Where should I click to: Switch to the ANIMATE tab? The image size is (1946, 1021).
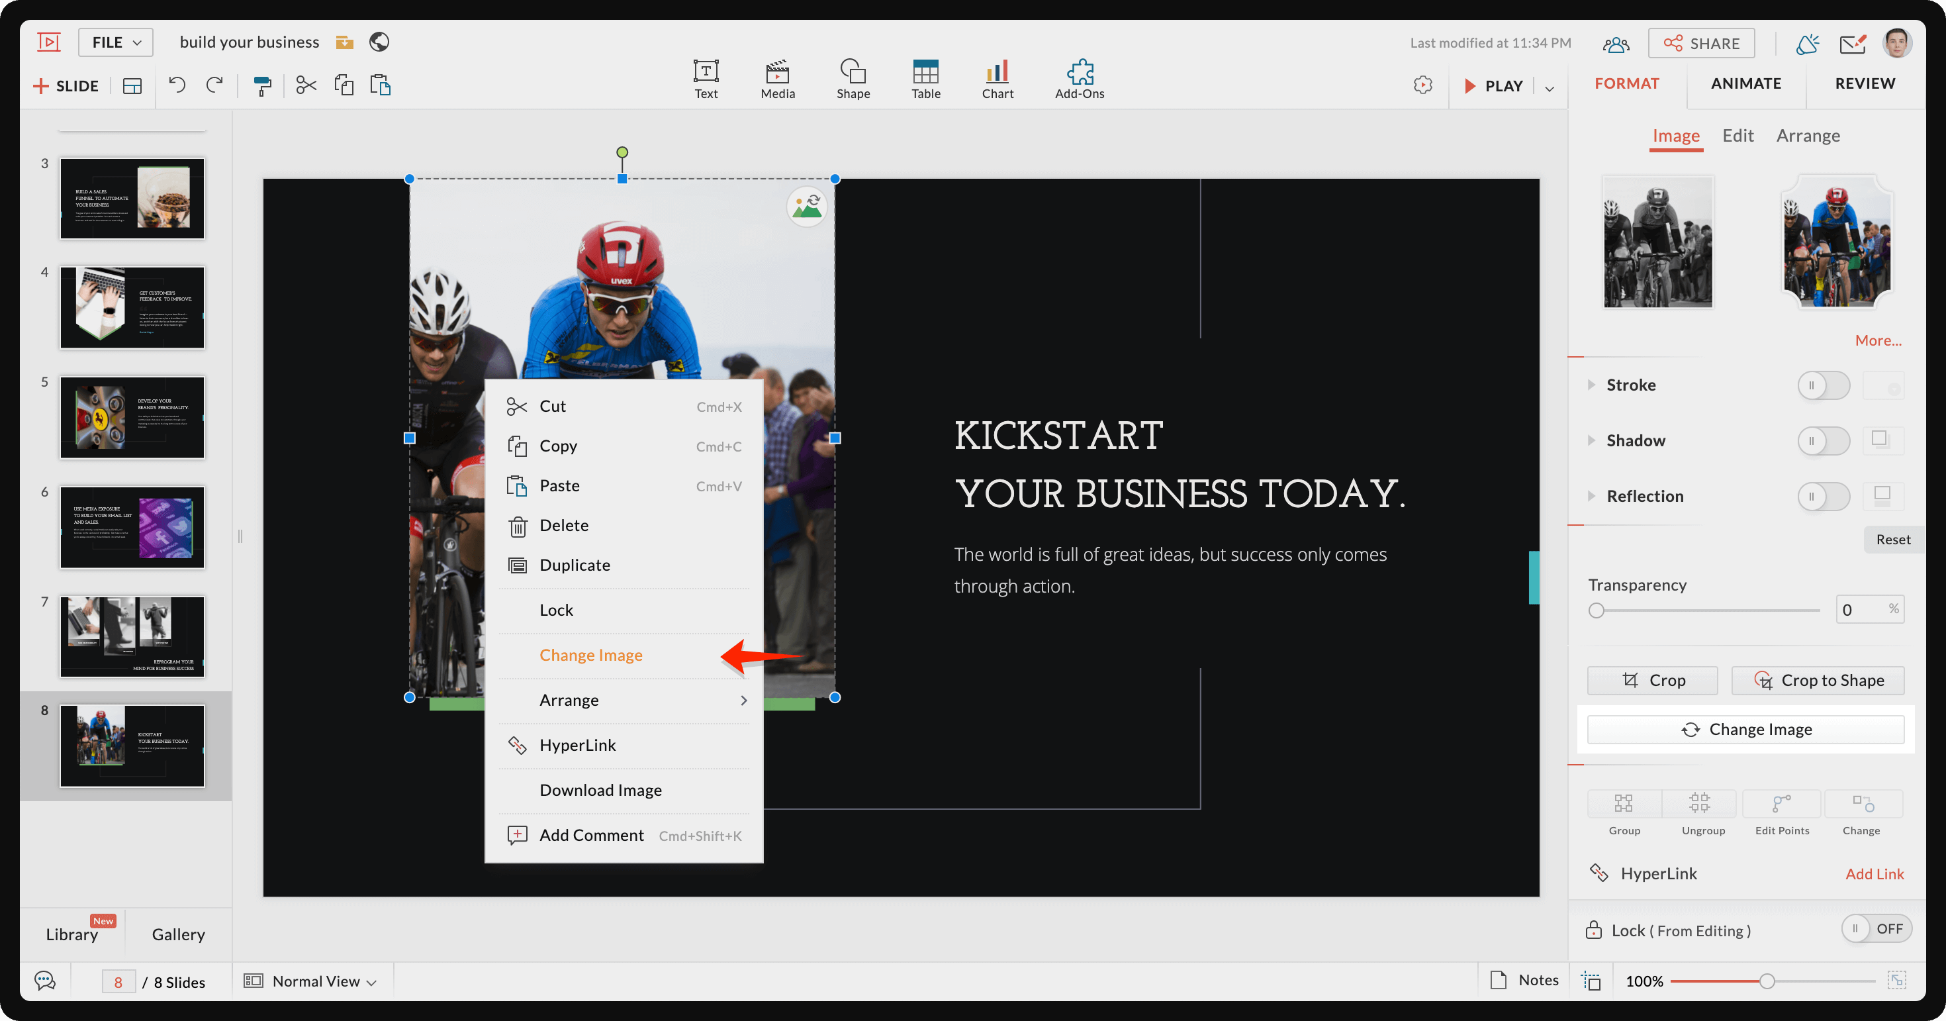click(x=1746, y=83)
